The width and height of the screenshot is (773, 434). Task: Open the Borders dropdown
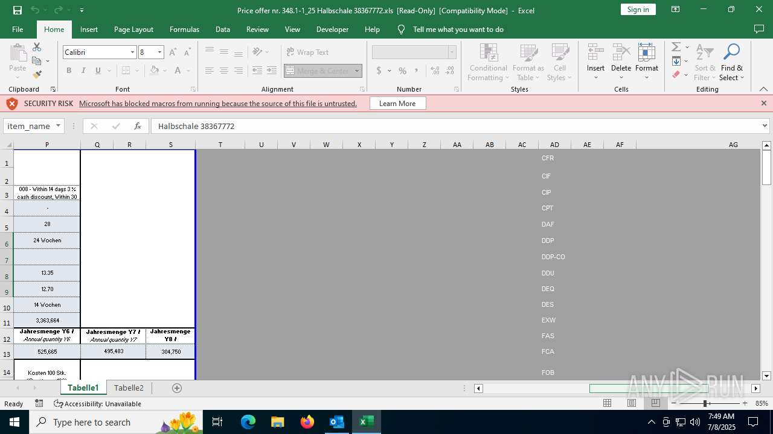(136, 71)
